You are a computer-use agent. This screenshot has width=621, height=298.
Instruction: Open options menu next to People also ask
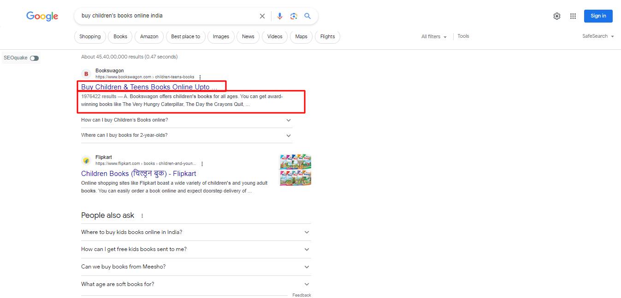[x=142, y=216]
